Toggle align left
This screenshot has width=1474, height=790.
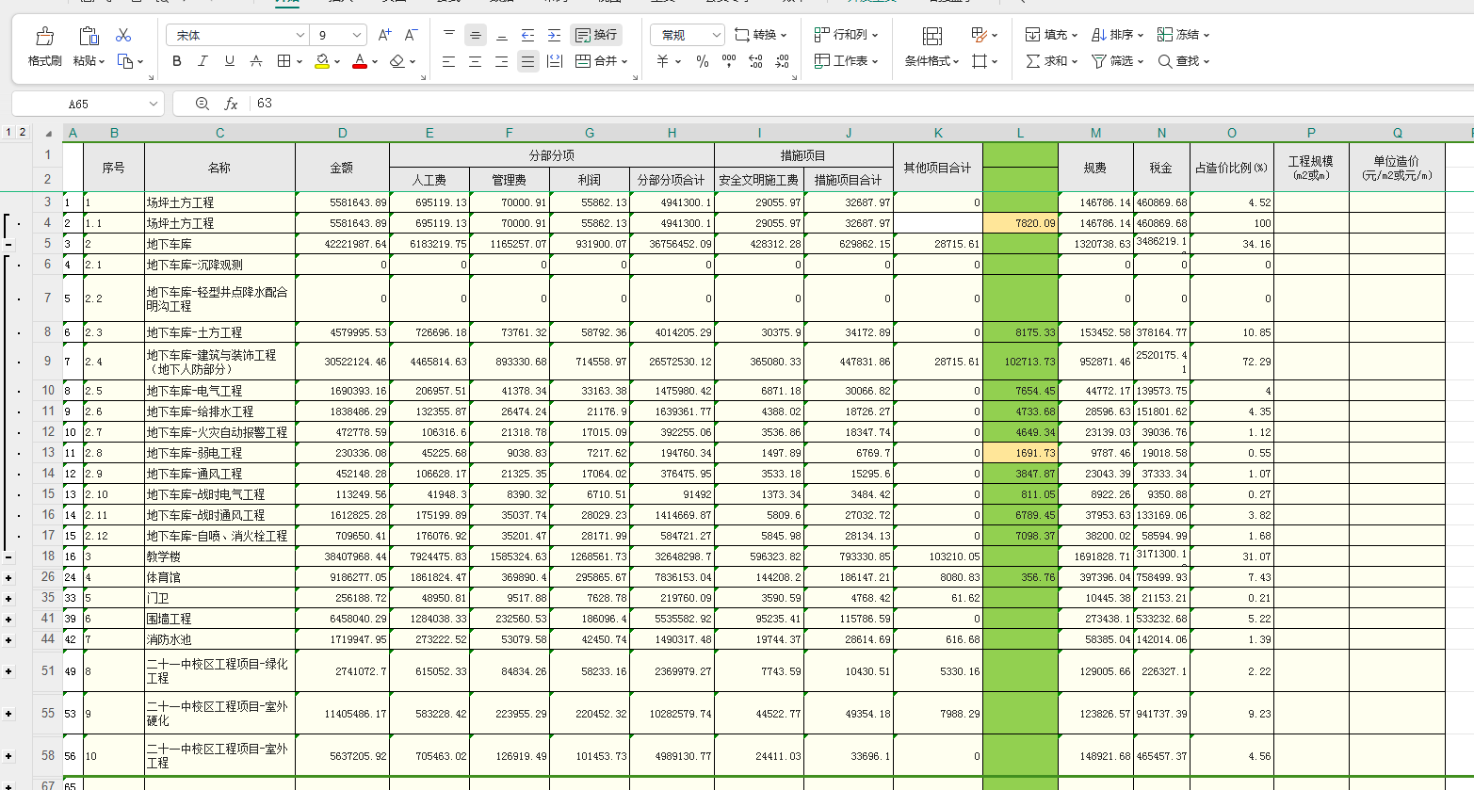coord(449,61)
